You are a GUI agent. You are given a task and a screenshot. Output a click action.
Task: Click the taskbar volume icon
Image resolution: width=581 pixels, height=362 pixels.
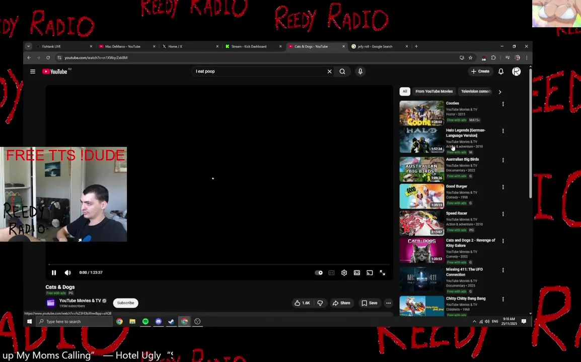tap(487, 321)
